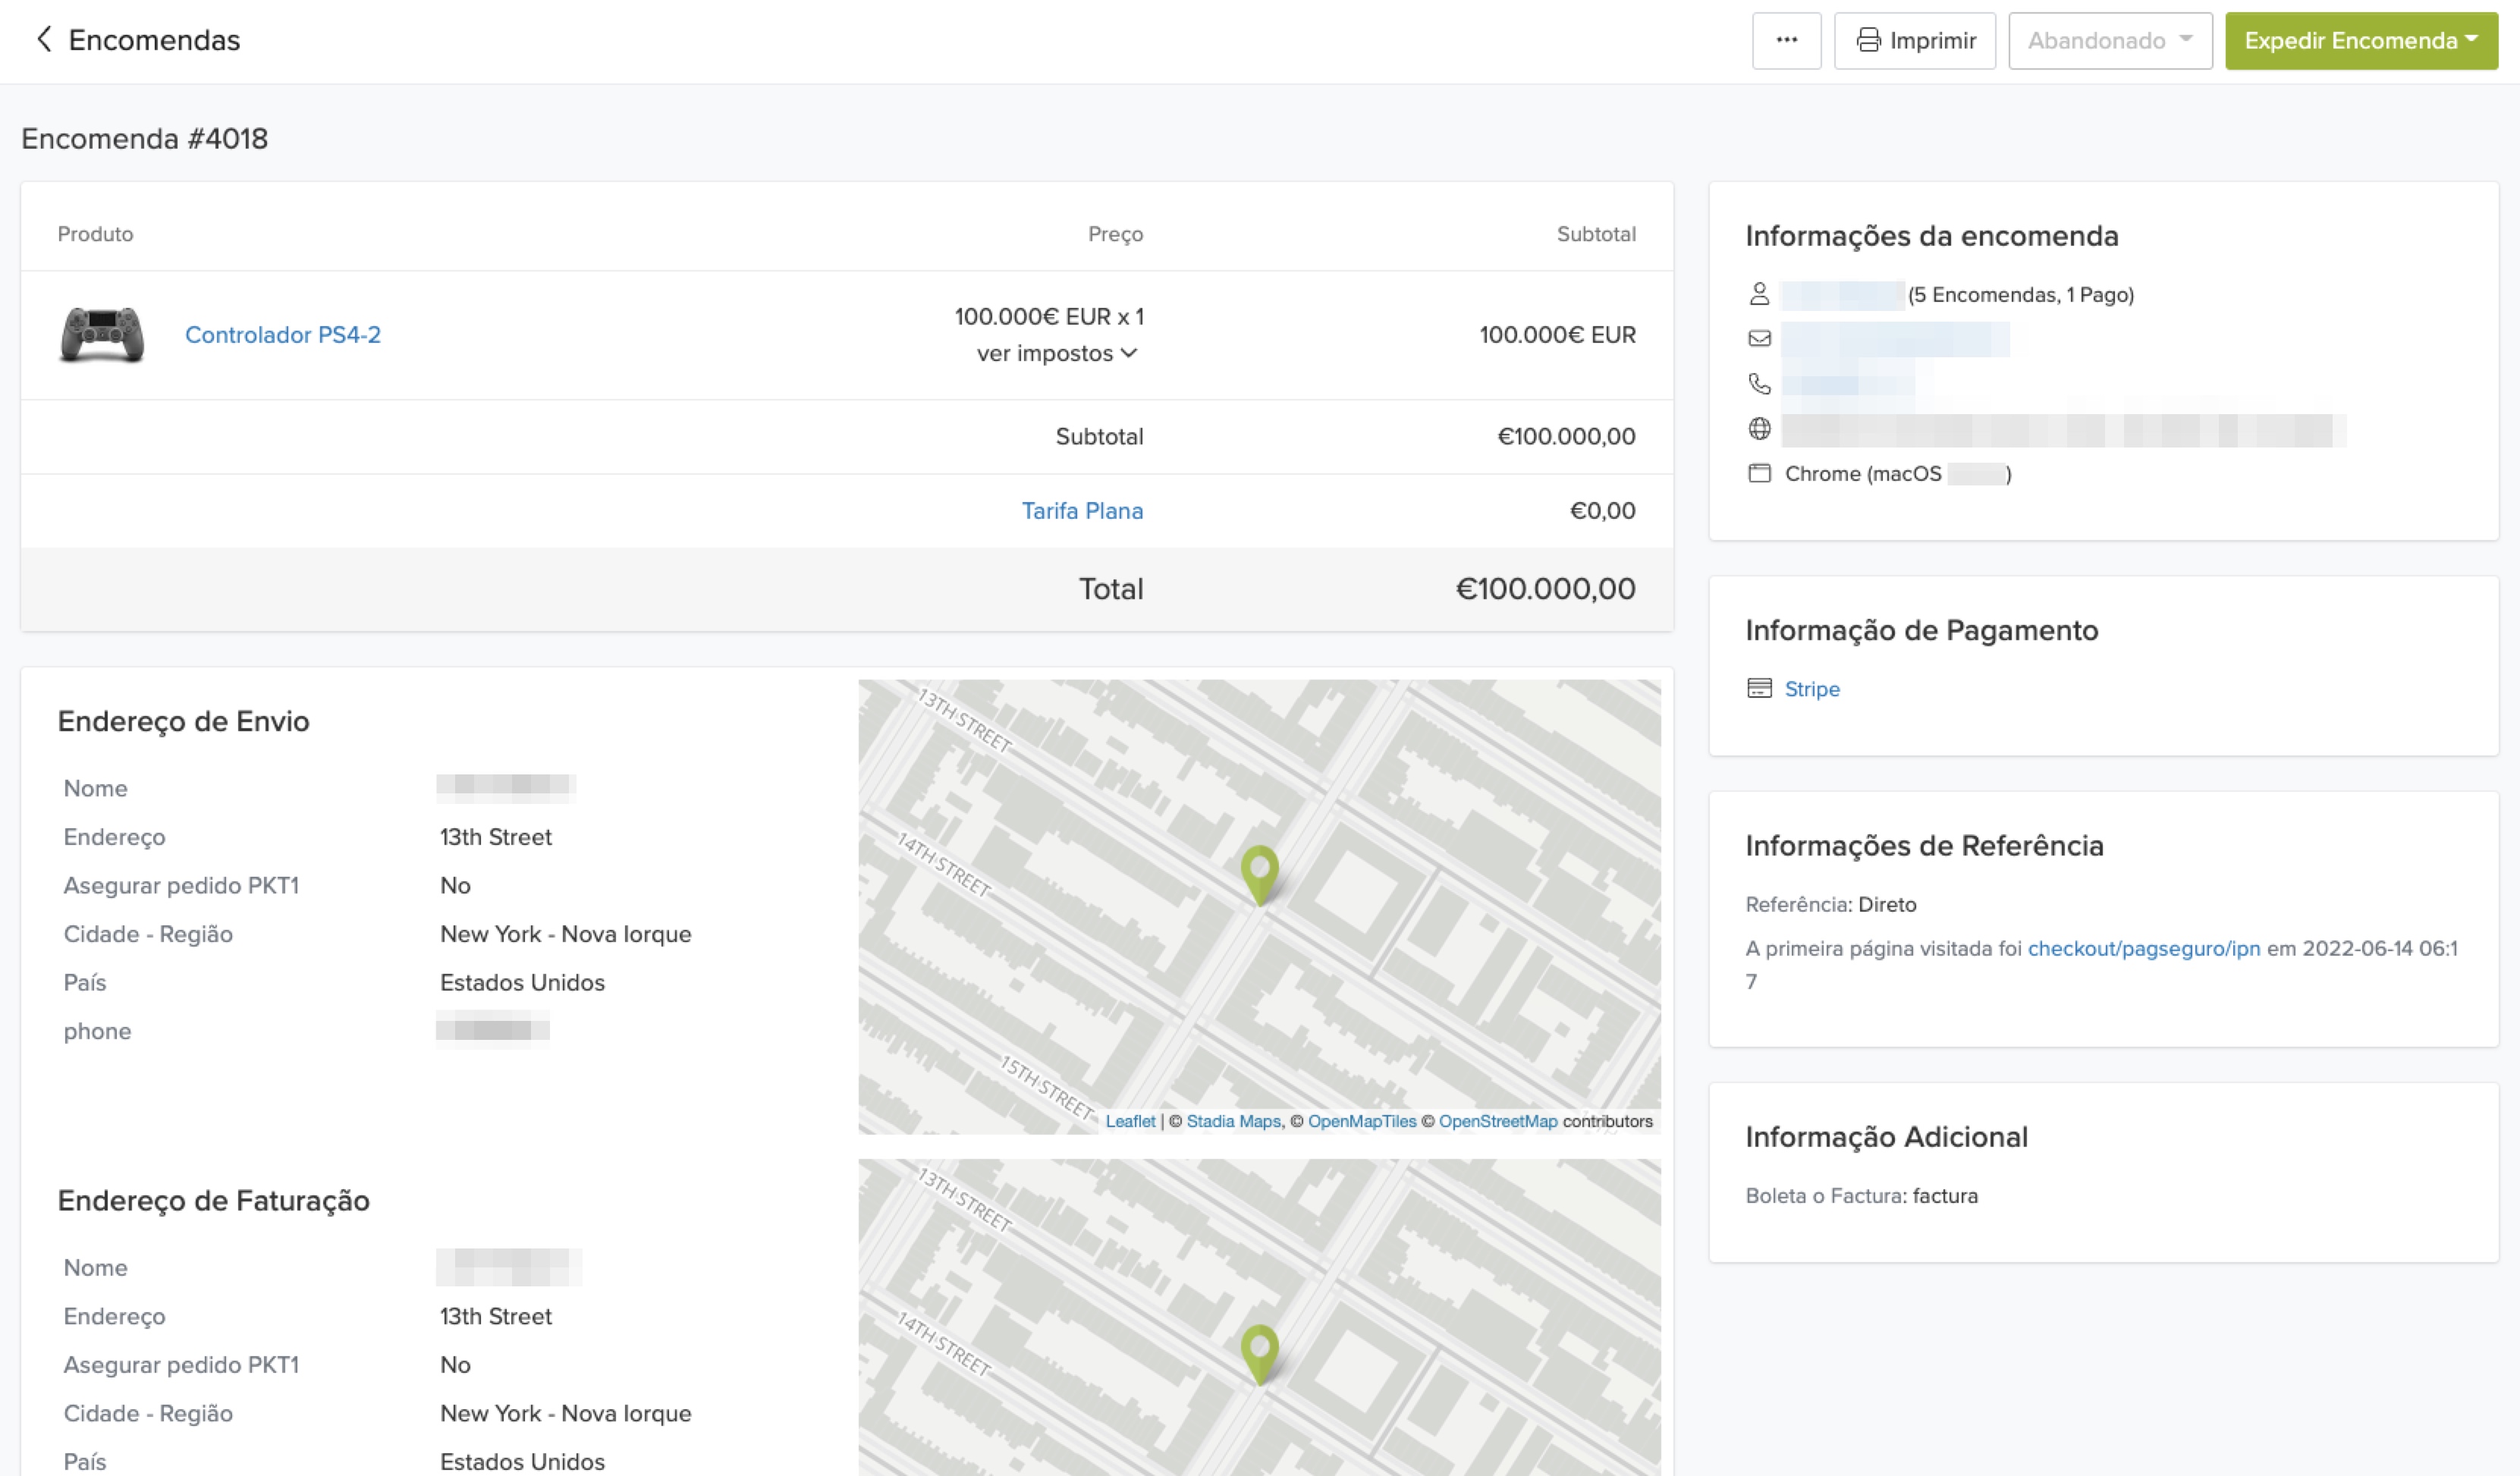
Task: Open the Stripe payment link
Action: click(x=1812, y=689)
